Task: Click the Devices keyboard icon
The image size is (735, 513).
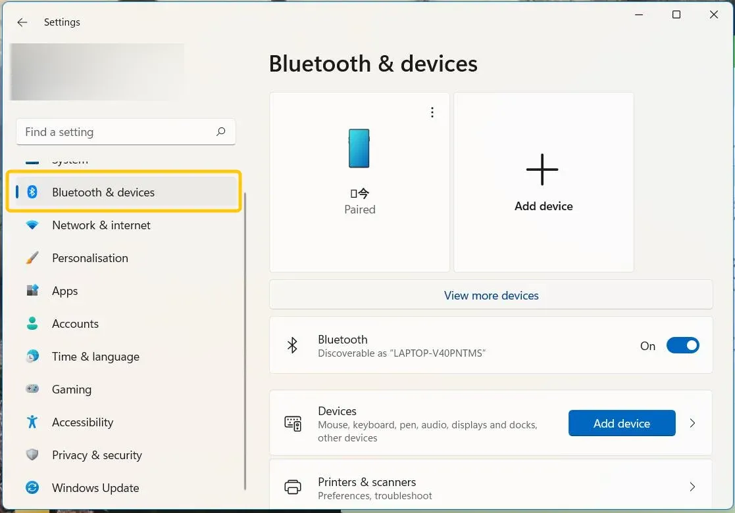Action: pyautogui.click(x=293, y=424)
